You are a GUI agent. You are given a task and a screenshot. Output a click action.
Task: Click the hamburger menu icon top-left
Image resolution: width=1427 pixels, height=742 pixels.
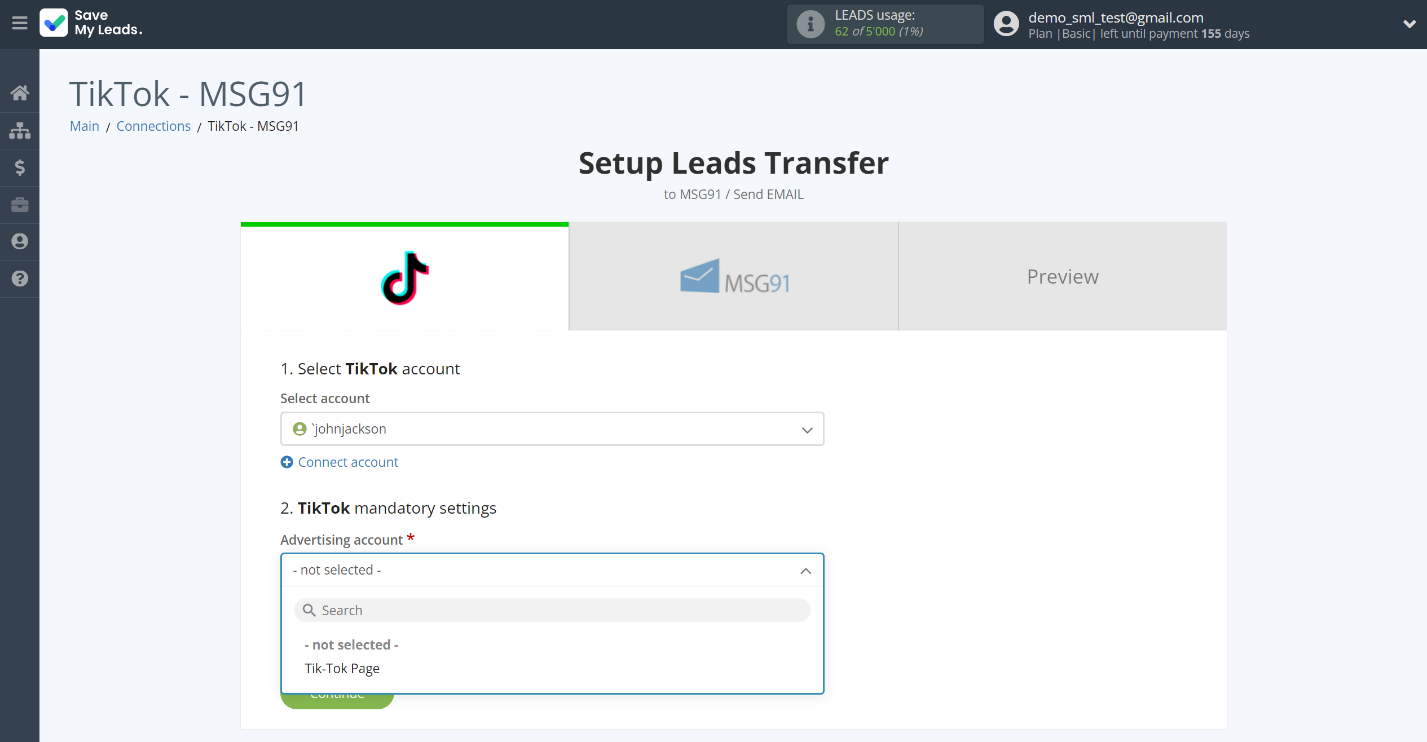20,23
